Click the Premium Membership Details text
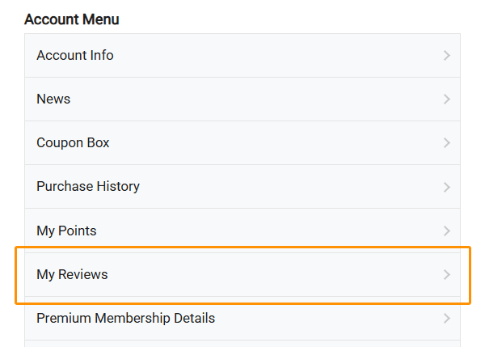Image resolution: width=485 pixels, height=347 pixels. click(125, 319)
